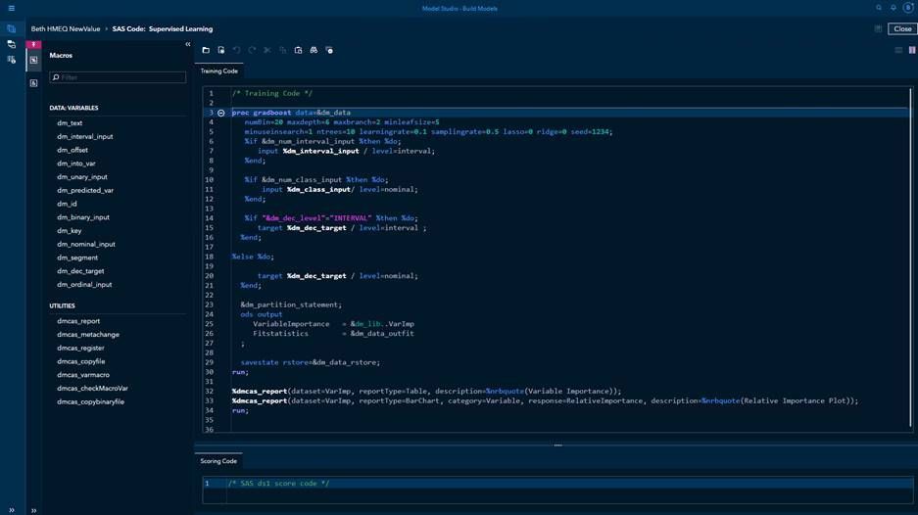Click the Paste clipboard toolbar icon
Viewport: 918px width, 515px height.
coord(298,50)
